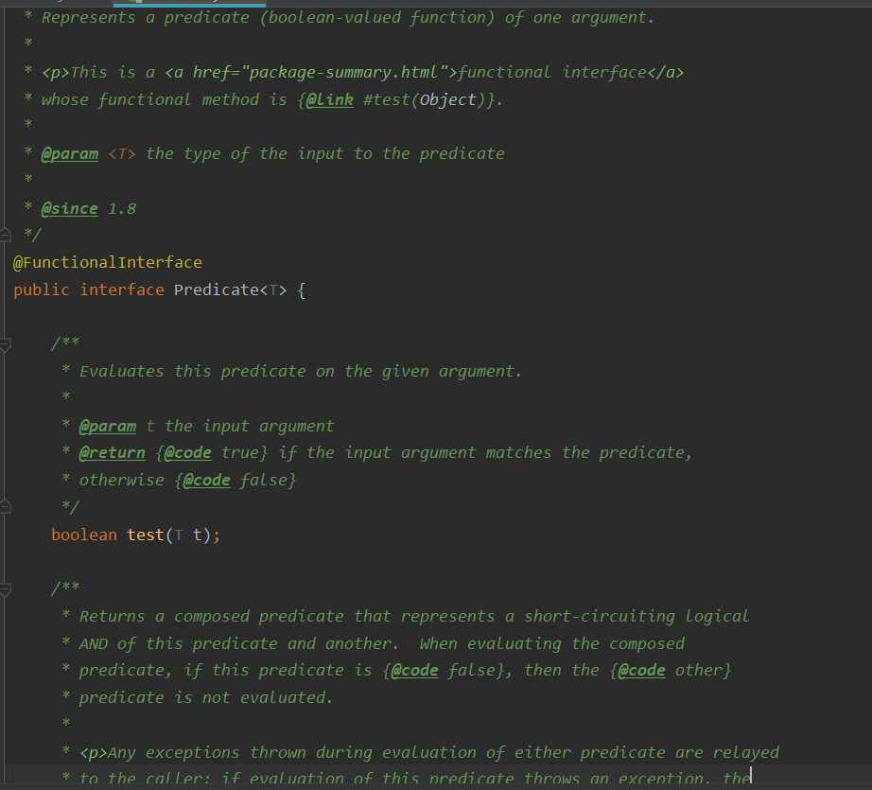Click the @code tag before 'true'
Screen dimensions: 872x790
pos(188,453)
